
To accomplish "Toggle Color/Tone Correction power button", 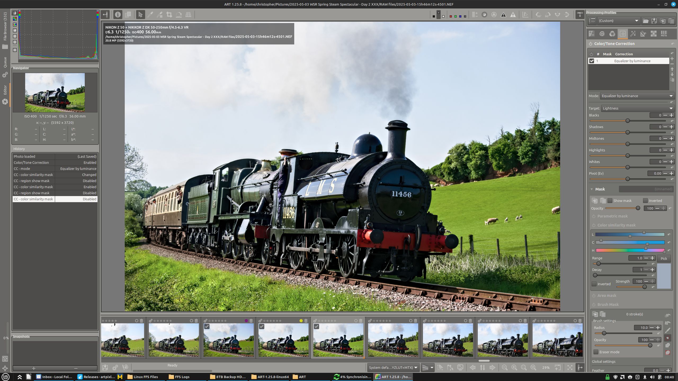I will pyautogui.click(x=591, y=44).
